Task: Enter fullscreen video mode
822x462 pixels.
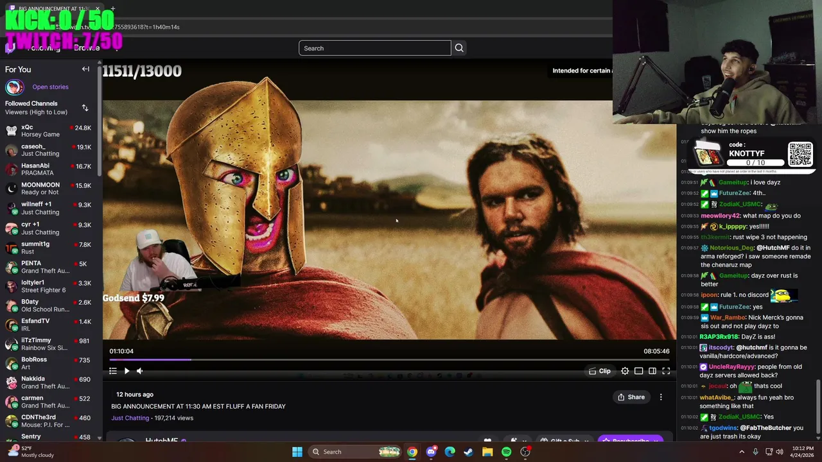Action: (x=666, y=371)
